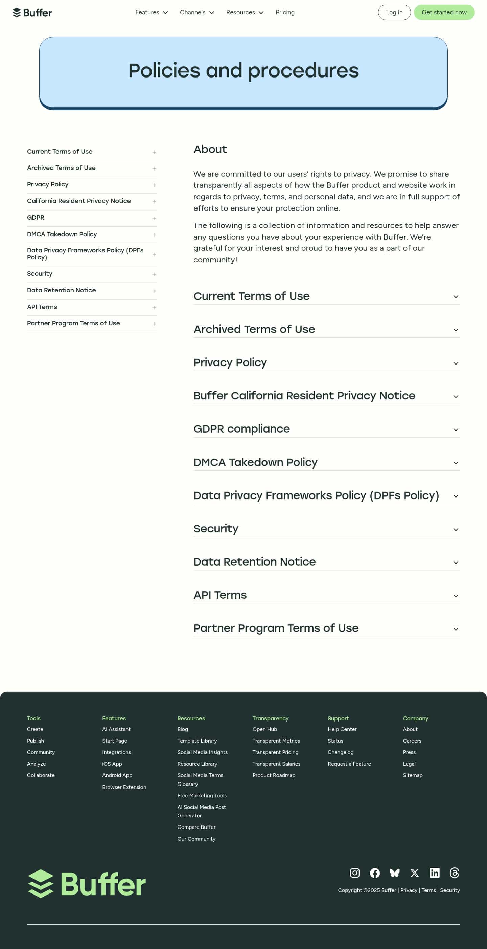
Task: Open the Help Center link in footer
Action: tap(342, 729)
